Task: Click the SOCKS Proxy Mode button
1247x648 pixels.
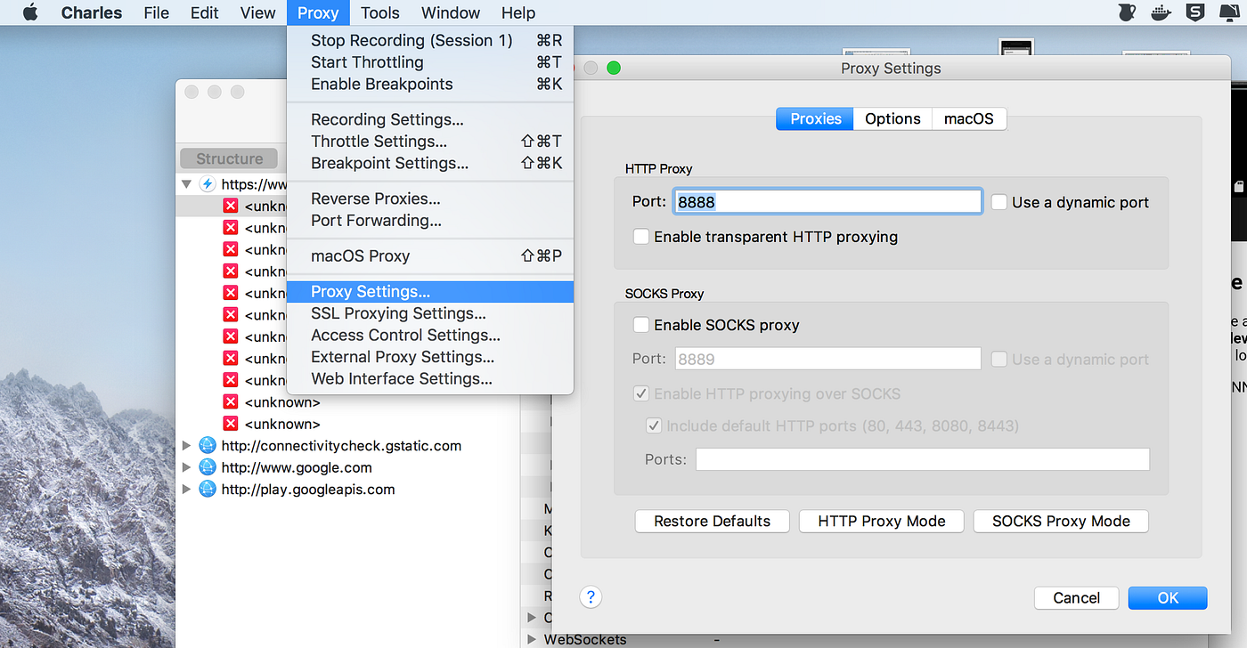Action: click(1061, 522)
